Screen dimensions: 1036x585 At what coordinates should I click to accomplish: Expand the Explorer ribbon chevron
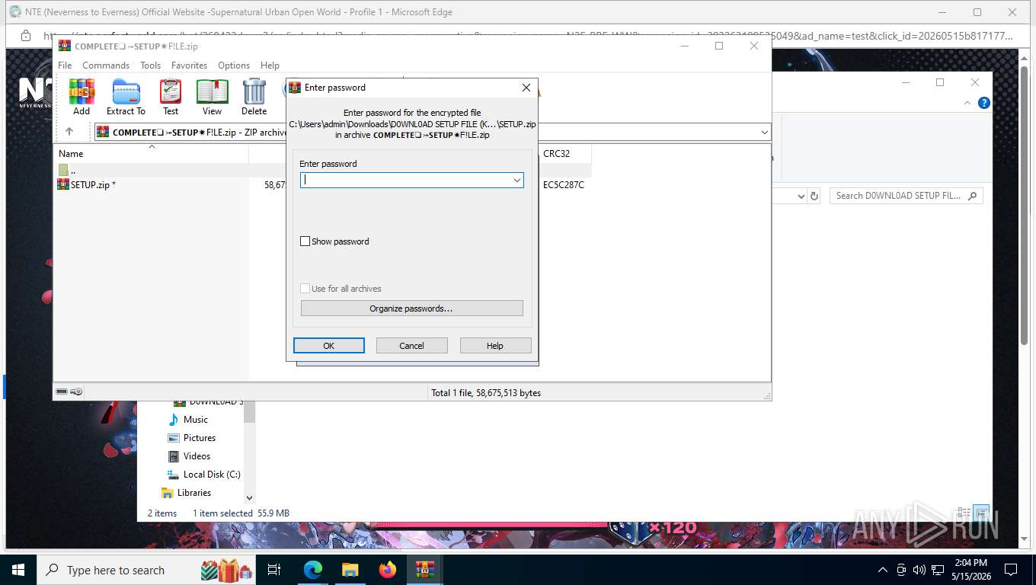[x=968, y=103]
